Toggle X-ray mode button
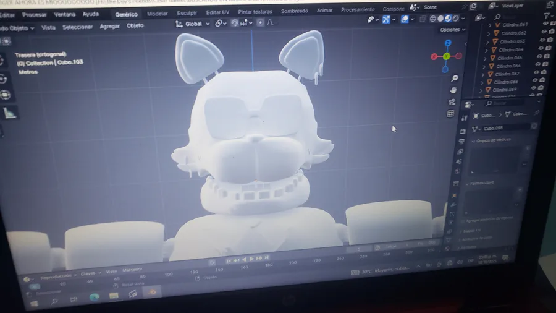Viewport: 556px width, 313px height. point(423,19)
